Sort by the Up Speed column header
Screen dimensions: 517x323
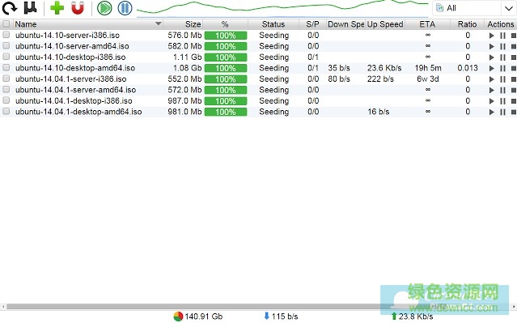[385, 24]
